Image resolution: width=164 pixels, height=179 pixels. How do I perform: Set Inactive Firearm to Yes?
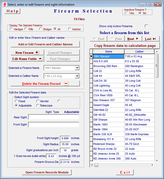[x=126, y=13]
